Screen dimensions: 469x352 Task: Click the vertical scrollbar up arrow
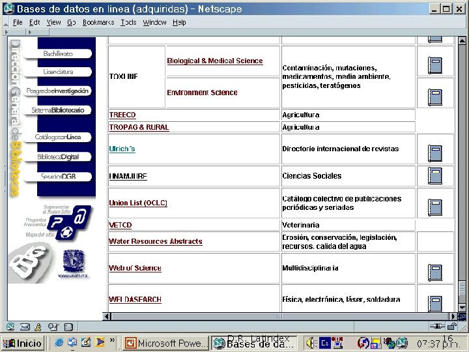pos(462,40)
